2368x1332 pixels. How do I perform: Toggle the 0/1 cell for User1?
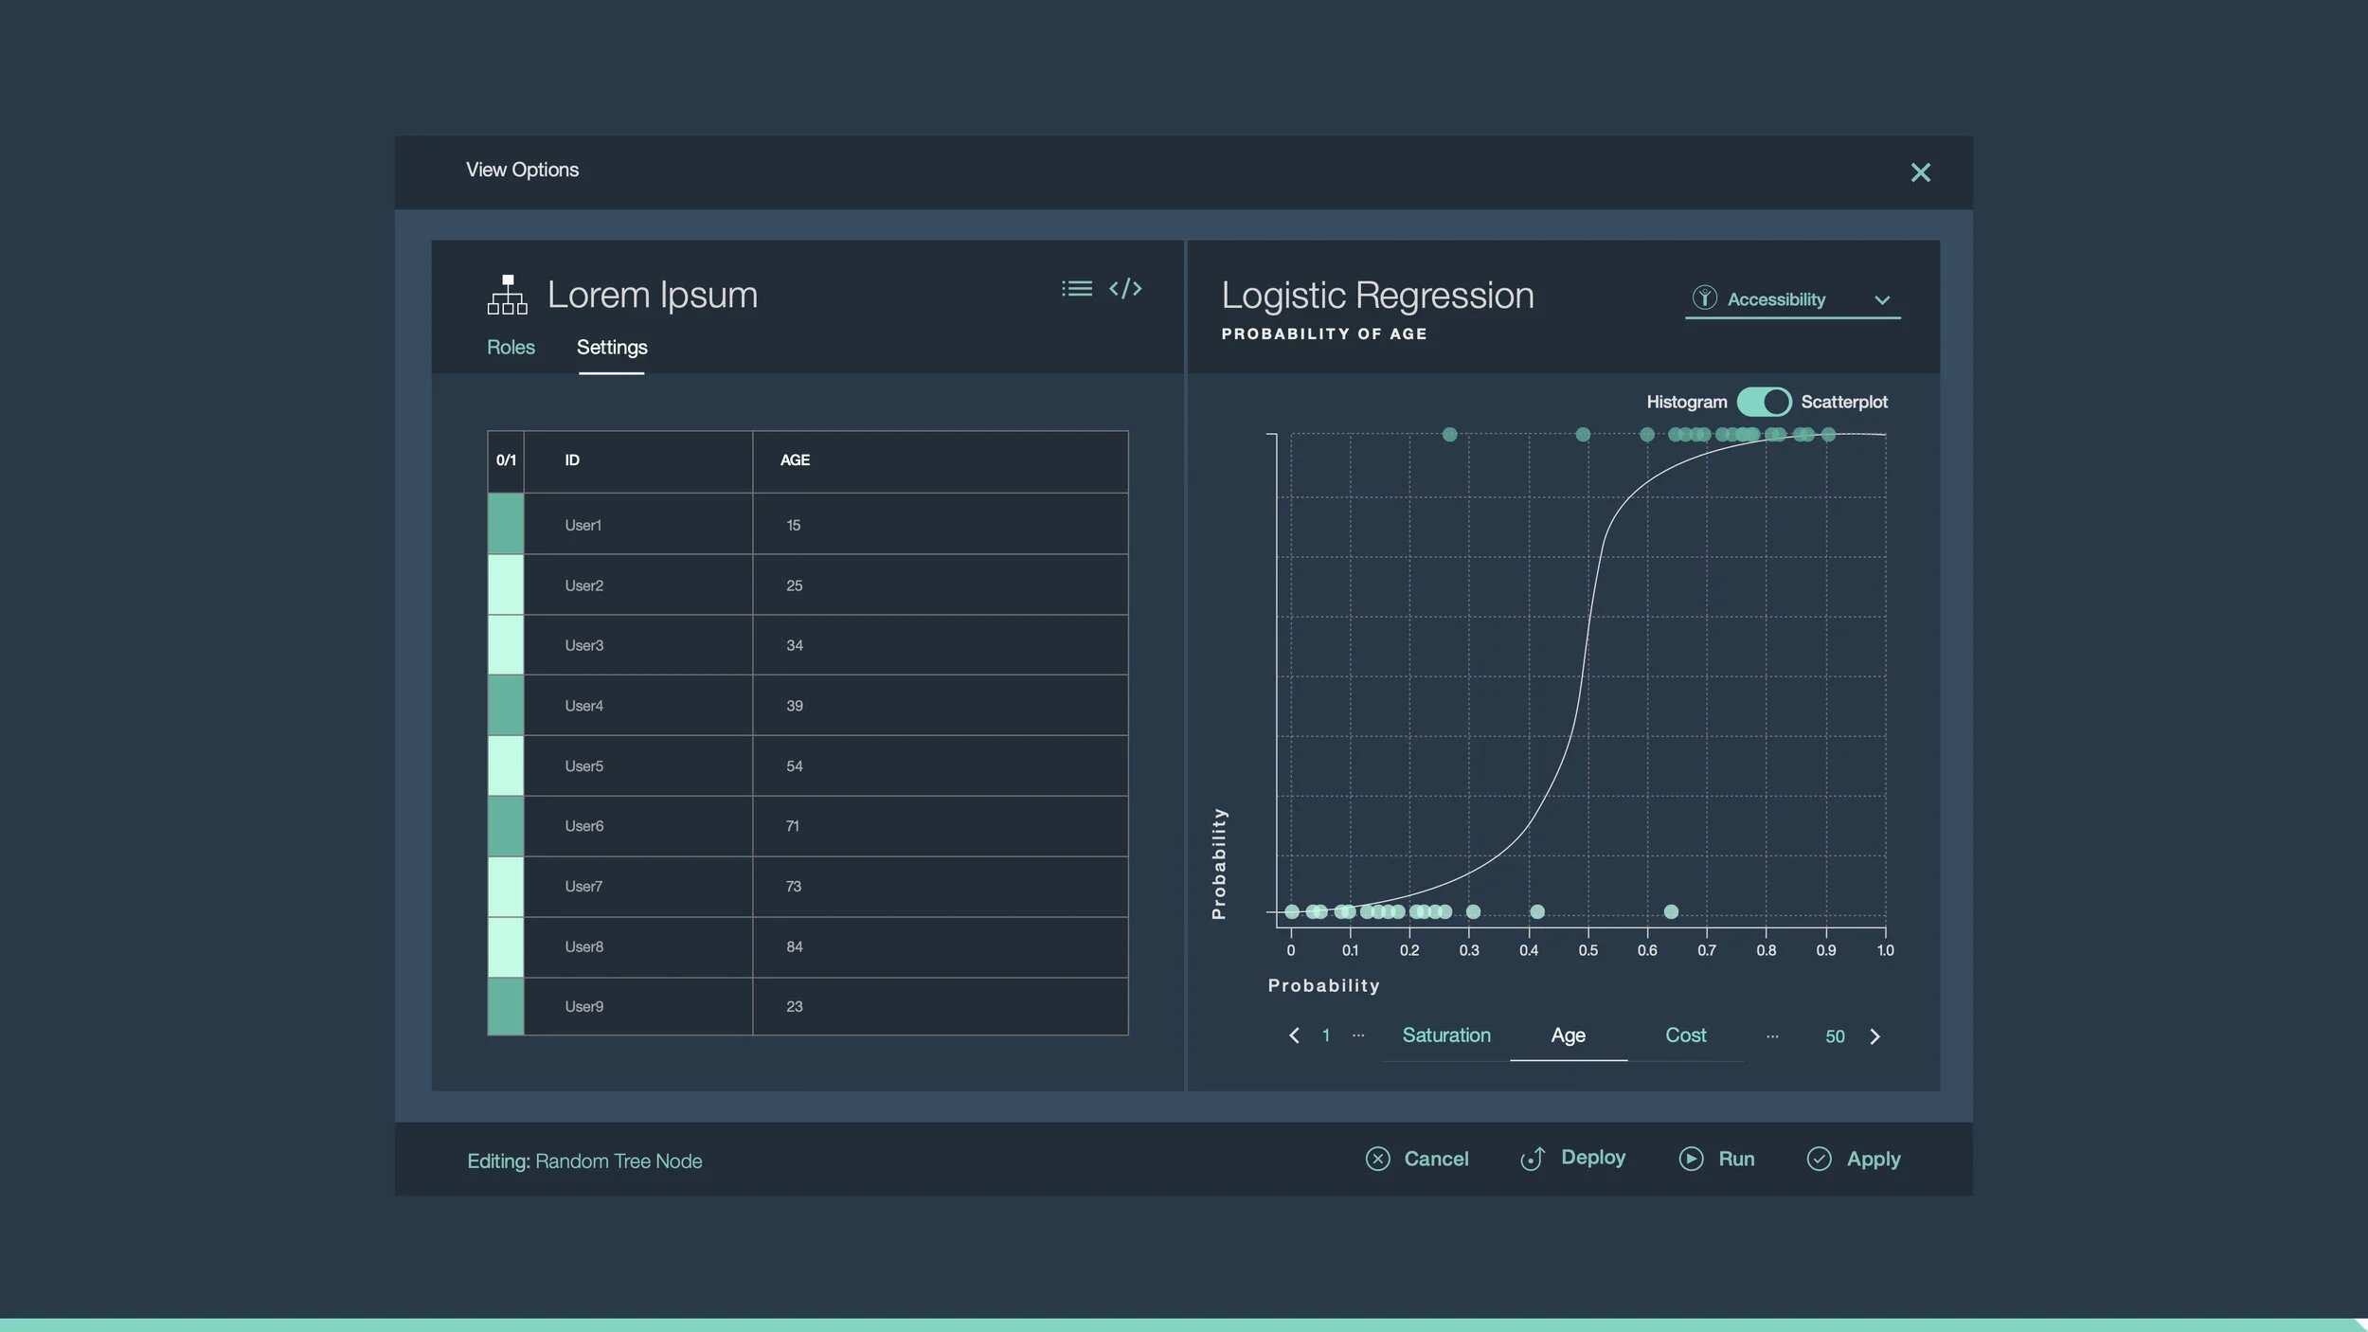505,524
